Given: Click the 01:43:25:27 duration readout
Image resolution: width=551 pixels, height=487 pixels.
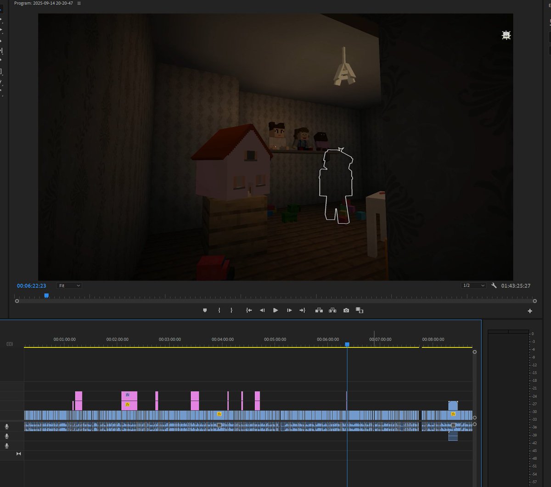Looking at the screenshot, I should pos(516,285).
